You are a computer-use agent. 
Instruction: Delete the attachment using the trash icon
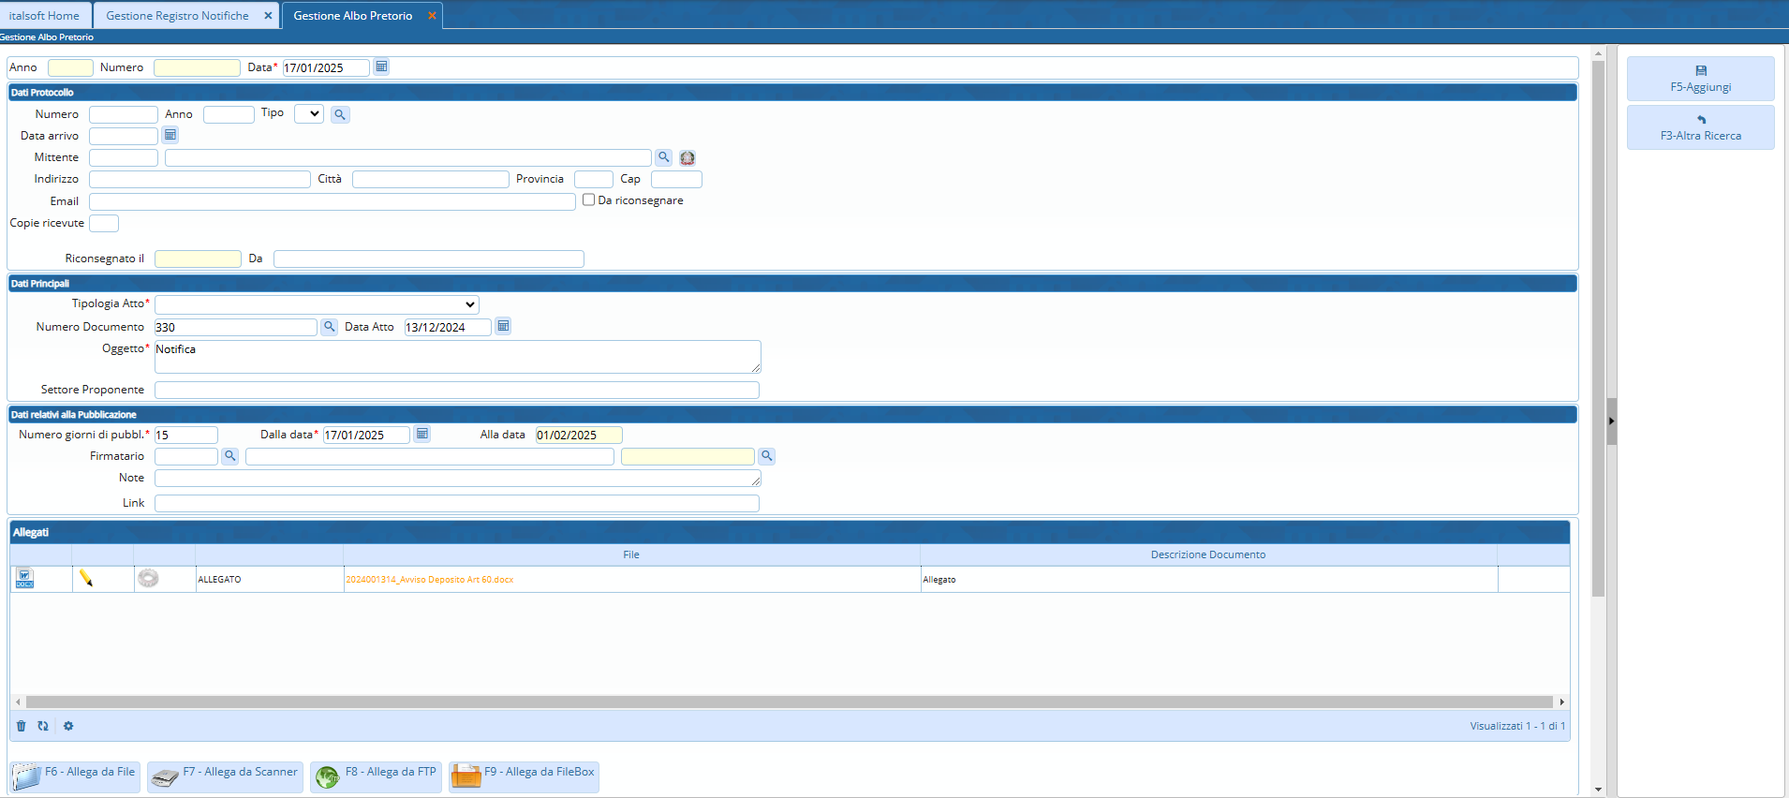(x=22, y=726)
